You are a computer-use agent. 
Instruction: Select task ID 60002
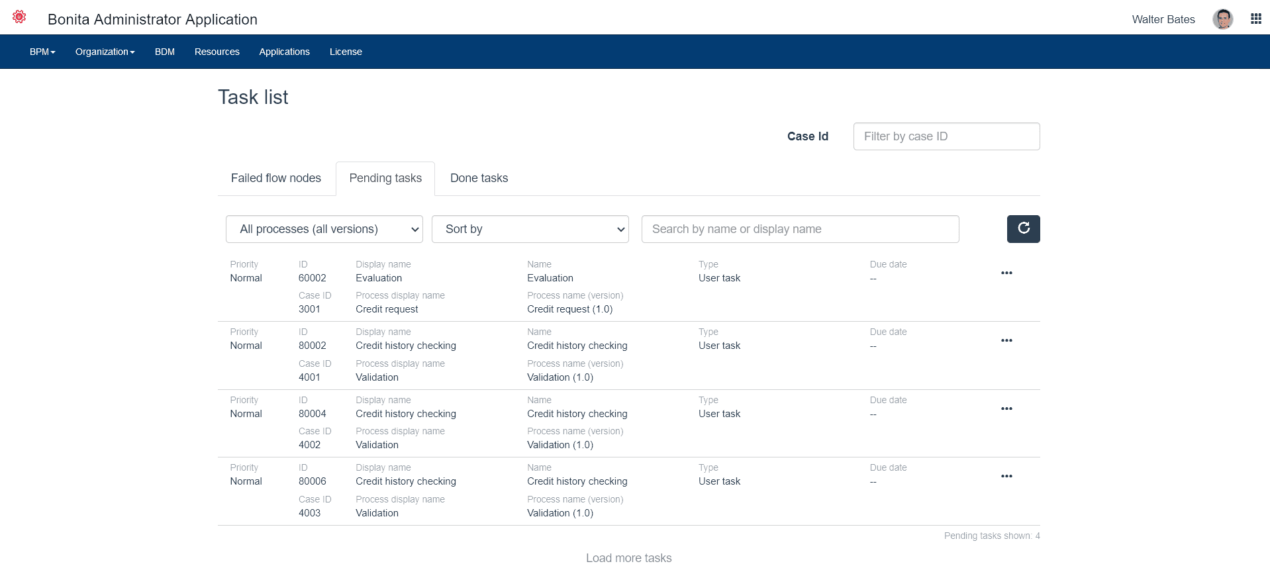(x=312, y=278)
